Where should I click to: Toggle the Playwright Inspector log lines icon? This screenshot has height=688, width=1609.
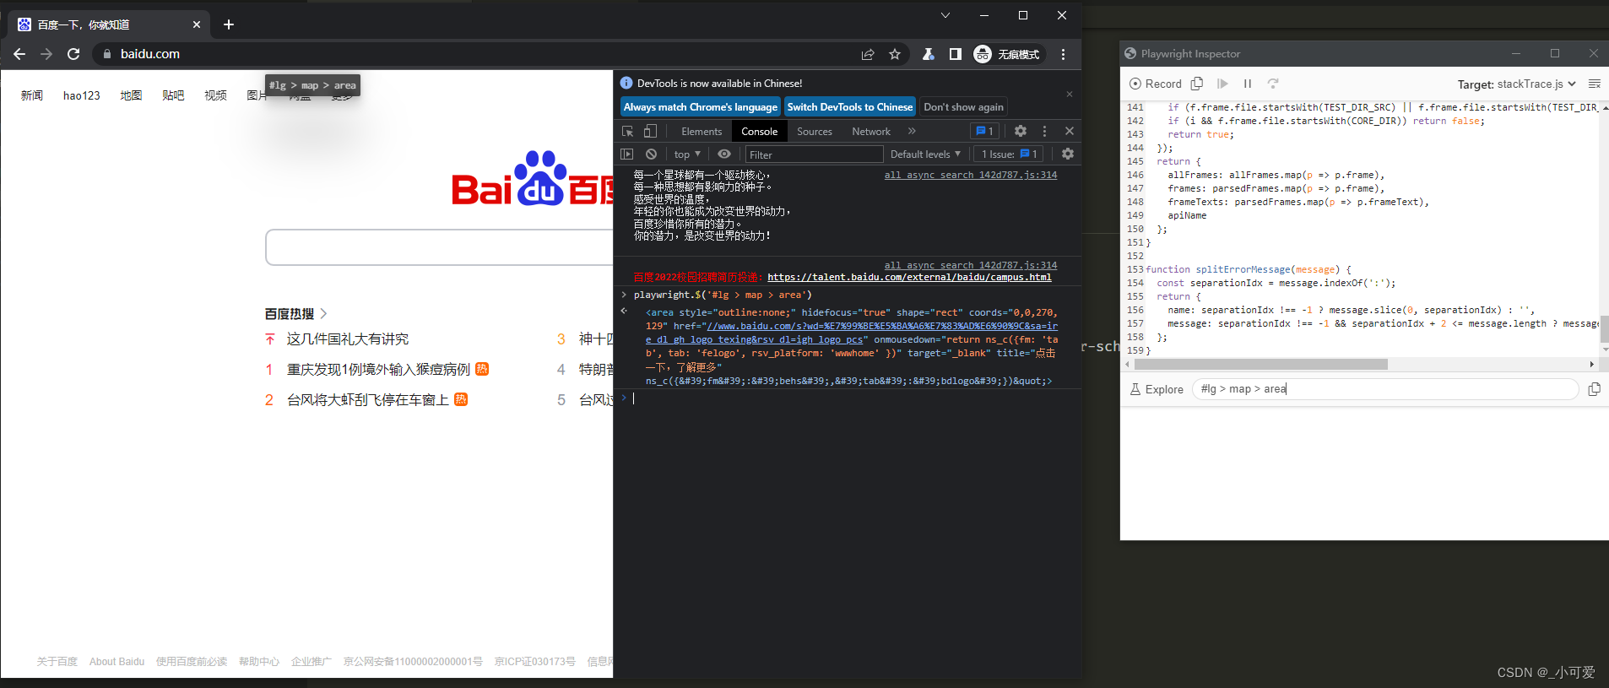(1595, 84)
